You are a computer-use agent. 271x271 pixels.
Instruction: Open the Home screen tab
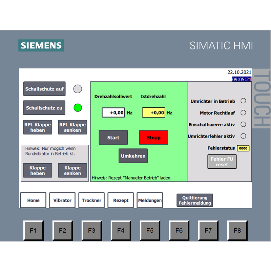pyautogui.click(x=33, y=200)
